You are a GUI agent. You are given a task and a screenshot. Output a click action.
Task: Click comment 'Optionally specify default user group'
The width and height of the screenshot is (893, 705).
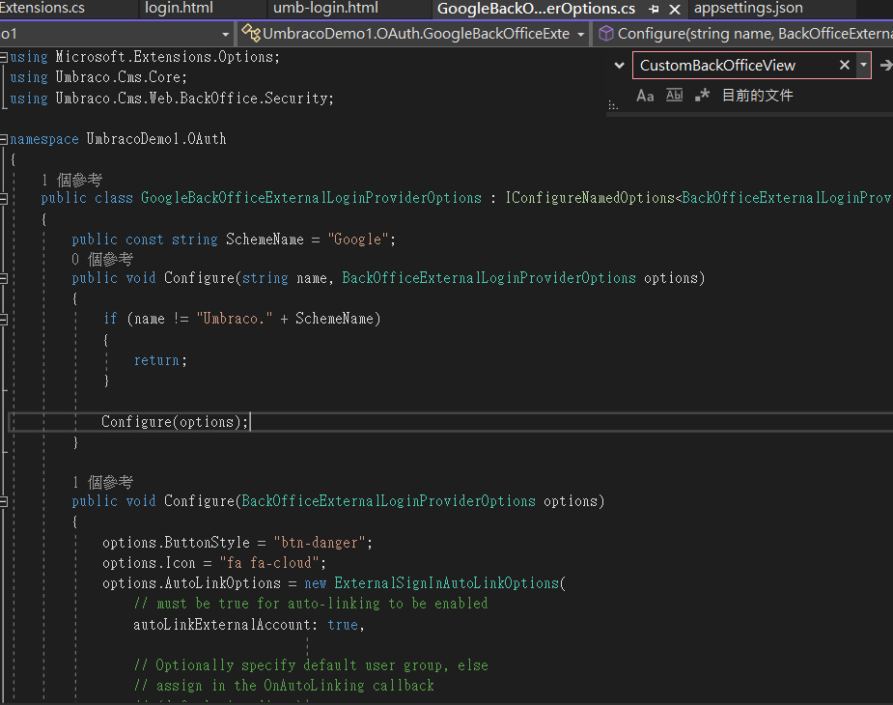point(311,665)
